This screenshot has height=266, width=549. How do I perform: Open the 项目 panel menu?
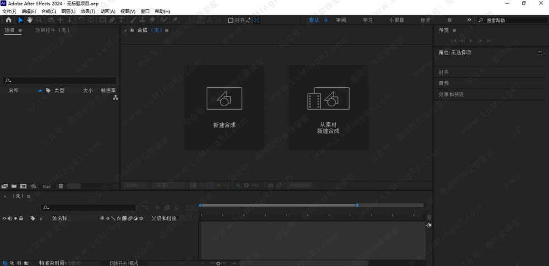click(x=20, y=31)
